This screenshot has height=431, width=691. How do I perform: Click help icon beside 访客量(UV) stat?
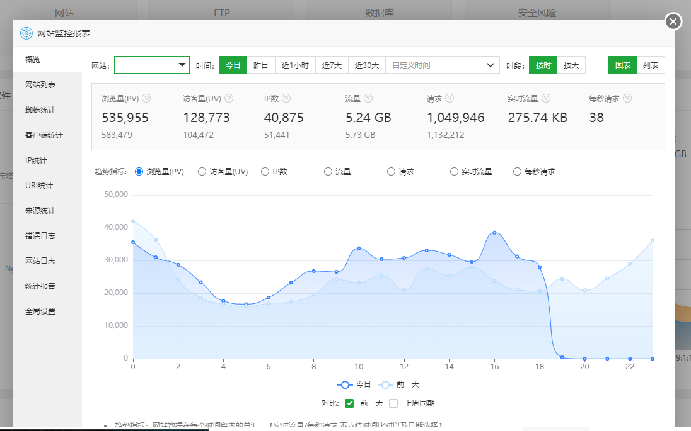point(229,99)
